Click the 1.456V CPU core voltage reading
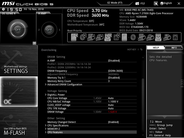184x138 pixels. point(97,98)
